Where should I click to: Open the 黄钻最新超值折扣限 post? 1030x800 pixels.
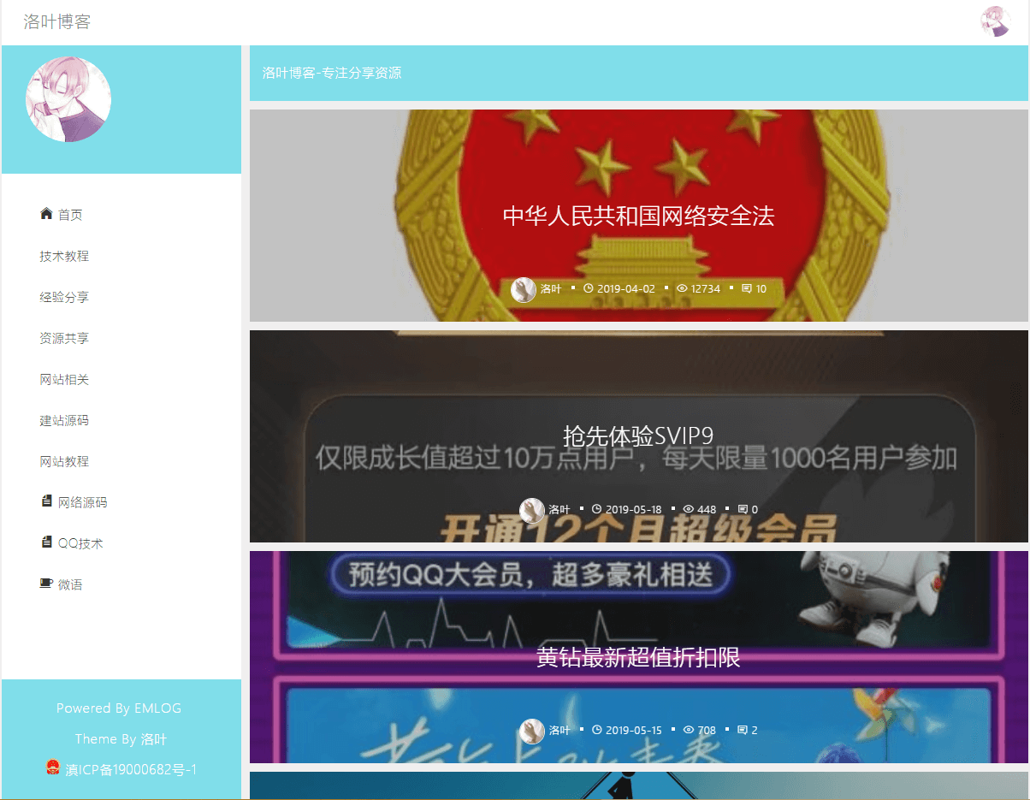pyautogui.click(x=638, y=657)
